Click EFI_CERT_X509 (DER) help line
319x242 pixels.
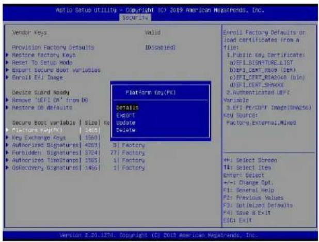(x=262, y=70)
